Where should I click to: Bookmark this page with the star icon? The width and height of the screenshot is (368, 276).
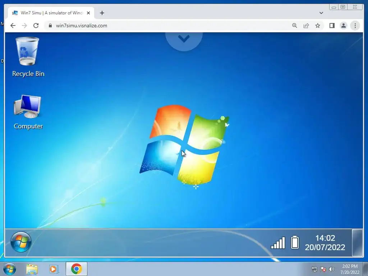click(x=318, y=26)
